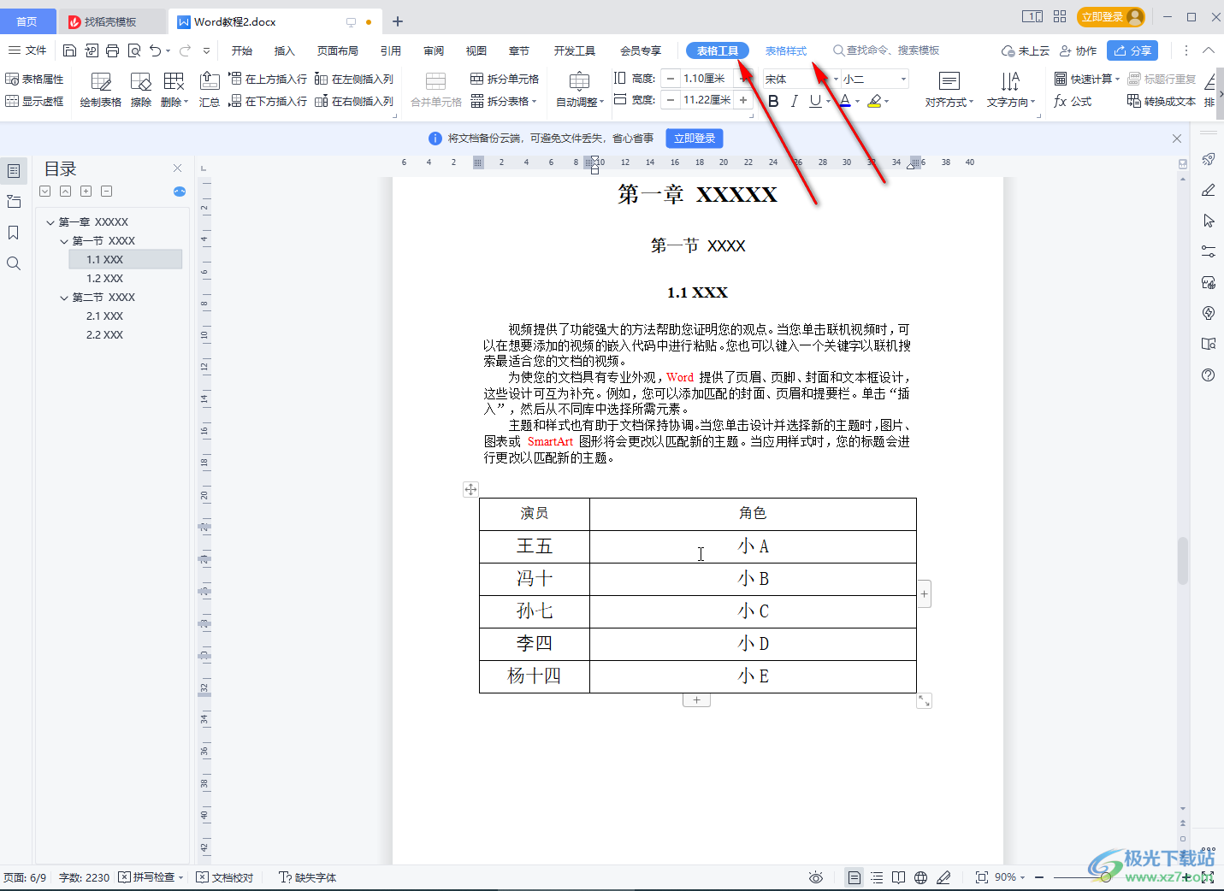The height and width of the screenshot is (891, 1224).
Task: Insert row above with 在上方插入行
Action: click(x=268, y=79)
